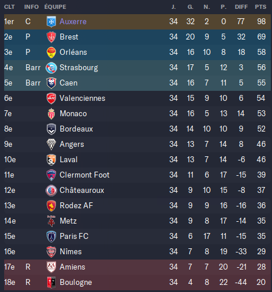
Task: Select the Boulogne club logo
Action: click(51, 283)
